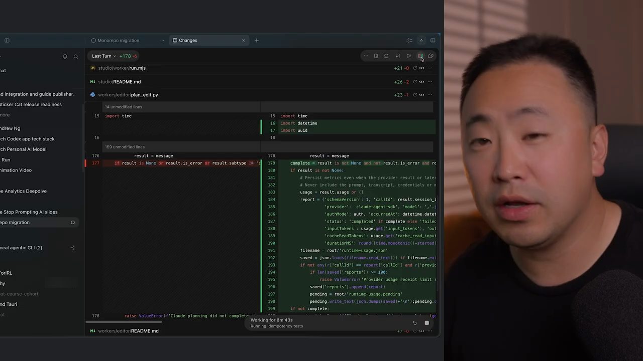Click the collapse arrows icon in header
Image resolution: width=643 pixels, height=361 pixels.
coord(421,40)
